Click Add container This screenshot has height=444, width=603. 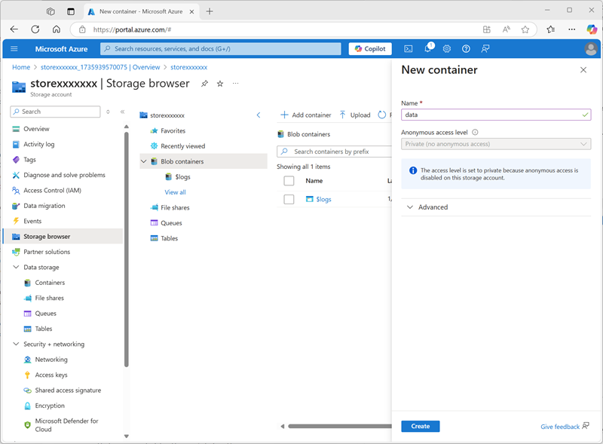coord(306,115)
